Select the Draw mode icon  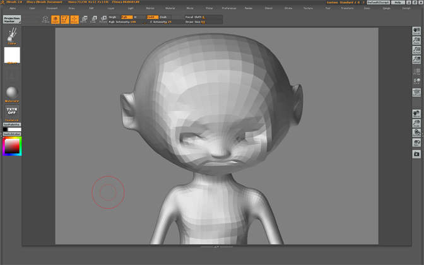74,20
